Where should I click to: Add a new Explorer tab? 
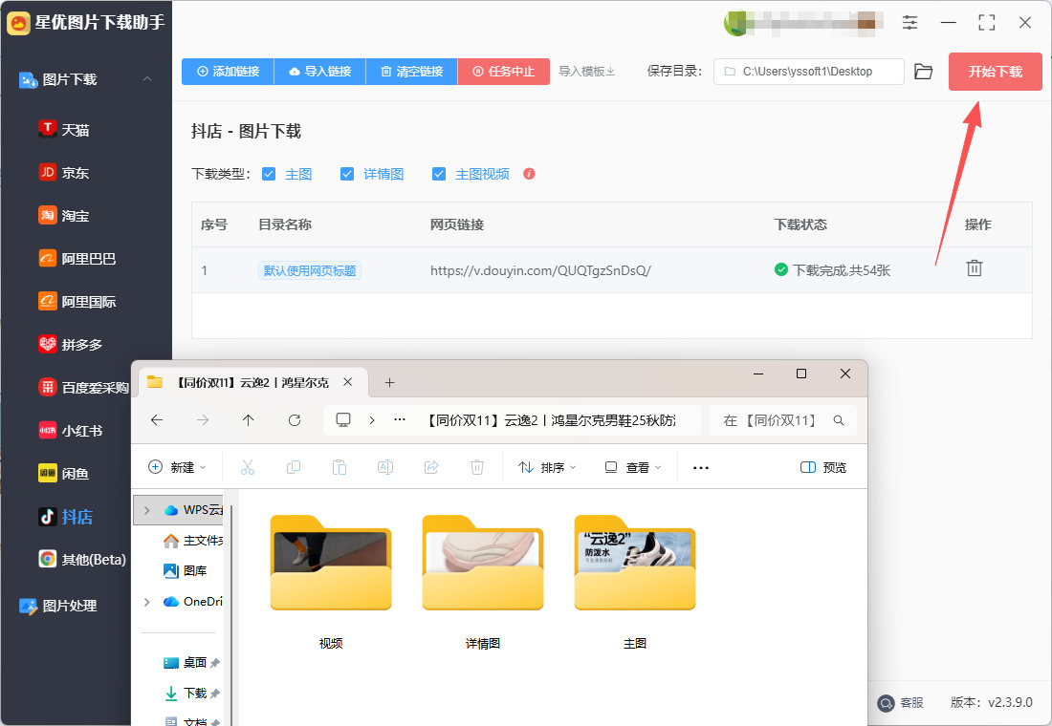click(x=389, y=382)
